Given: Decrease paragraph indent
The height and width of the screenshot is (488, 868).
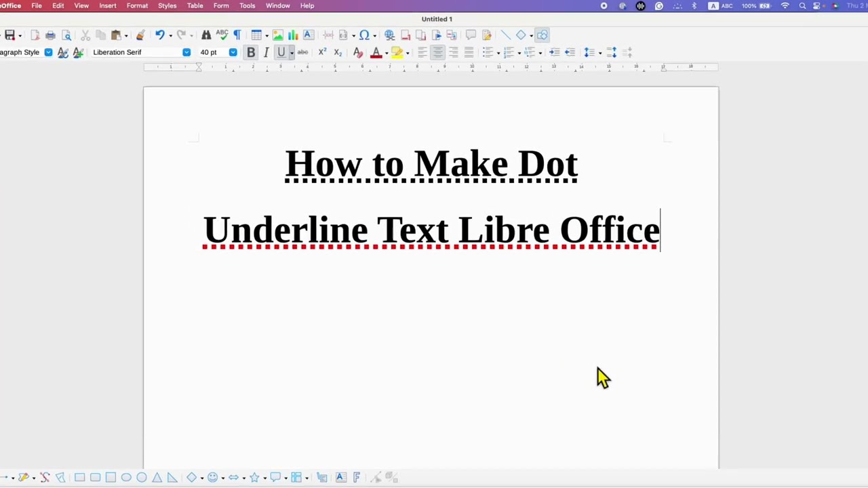Looking at the screenshot, I should point(570,52).
